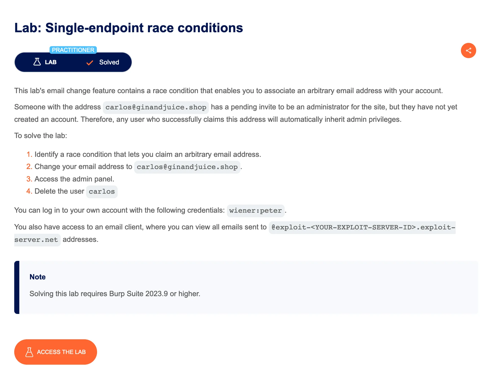The height and width of the screenshot is (370, 496).
Task: Click the Note heading in the callout
Action: [38, 277]
